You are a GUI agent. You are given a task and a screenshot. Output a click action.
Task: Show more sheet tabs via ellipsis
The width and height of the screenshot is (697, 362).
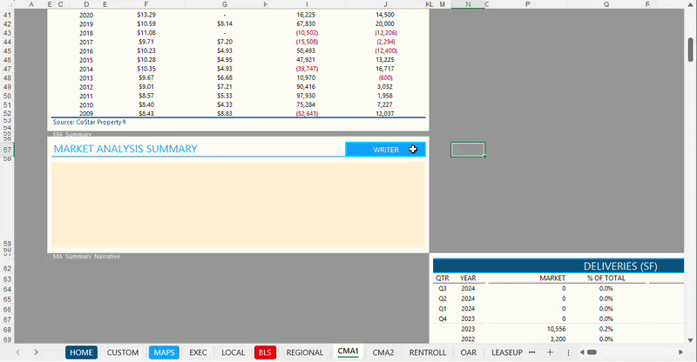tap(532, 352)
